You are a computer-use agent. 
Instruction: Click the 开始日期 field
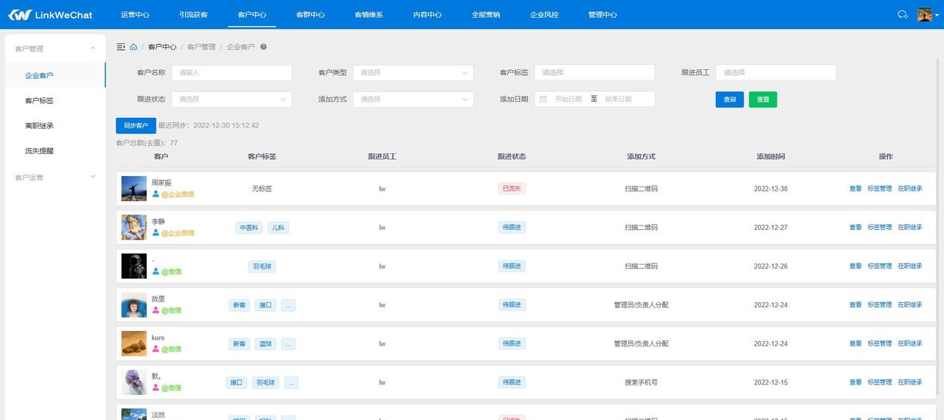click(x=568, y=99)
